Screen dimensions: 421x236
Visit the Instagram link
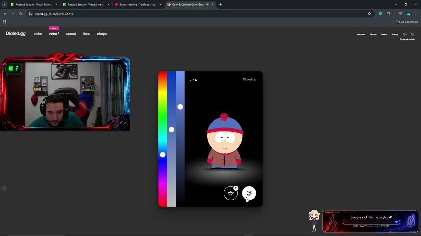361,34
